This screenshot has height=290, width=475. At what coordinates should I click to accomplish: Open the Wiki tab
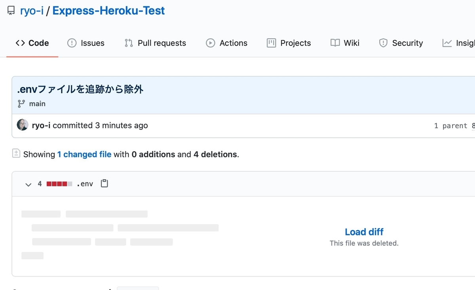click(345, 43)
